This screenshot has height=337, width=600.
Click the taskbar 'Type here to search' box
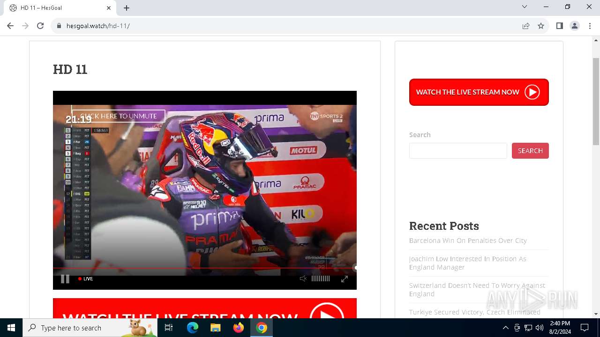click(90, 328)
